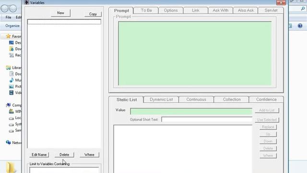The height and width of the screenshot is (173, 307).
Task: Open the File menu in Explorer window
Action: (8, 17)
